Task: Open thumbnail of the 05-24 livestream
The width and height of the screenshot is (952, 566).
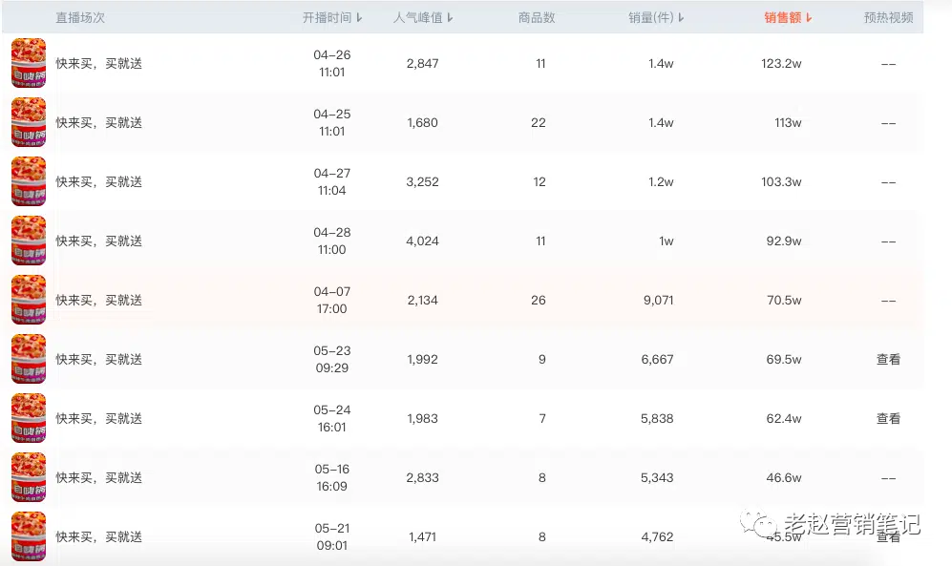Action: pyautogui.click(x=29, y=418)
